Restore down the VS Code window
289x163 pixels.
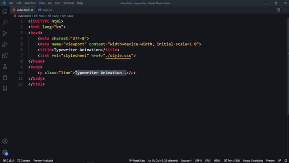[276, 3]
